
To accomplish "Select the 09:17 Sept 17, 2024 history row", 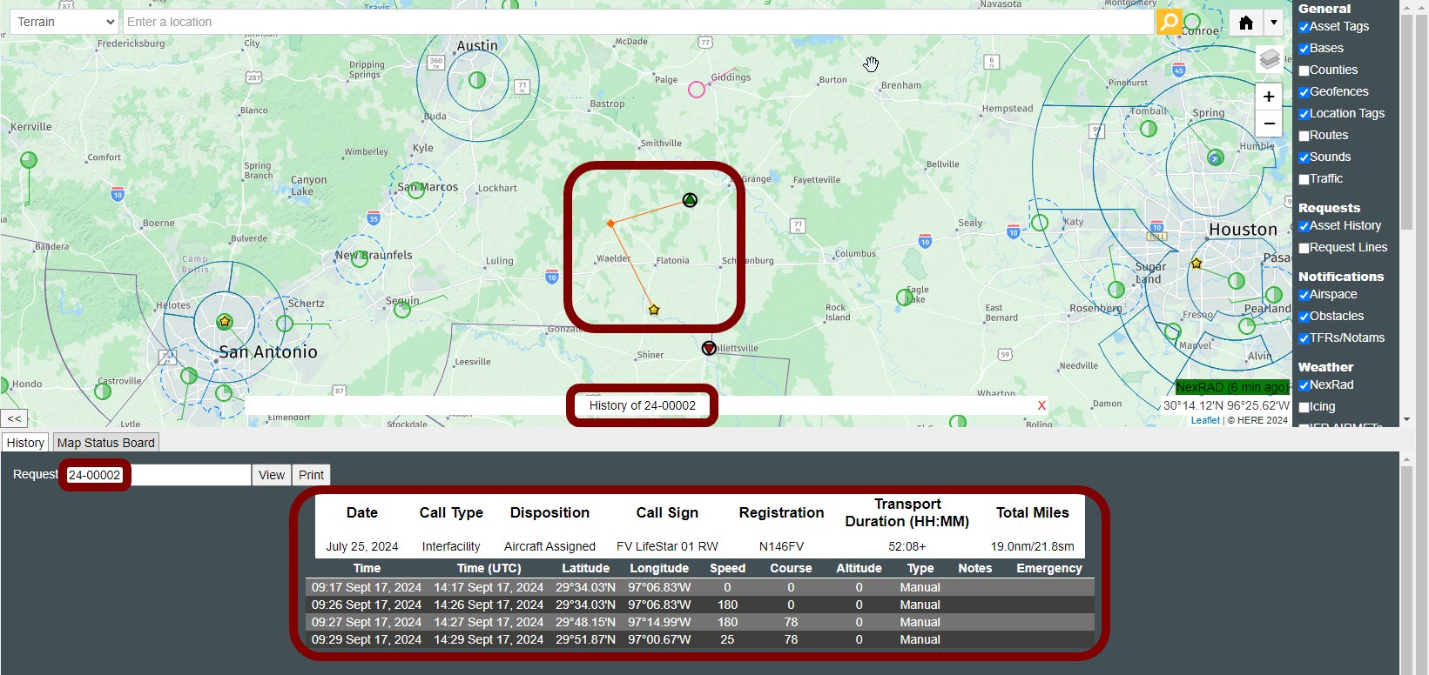I will coord(700,587).
